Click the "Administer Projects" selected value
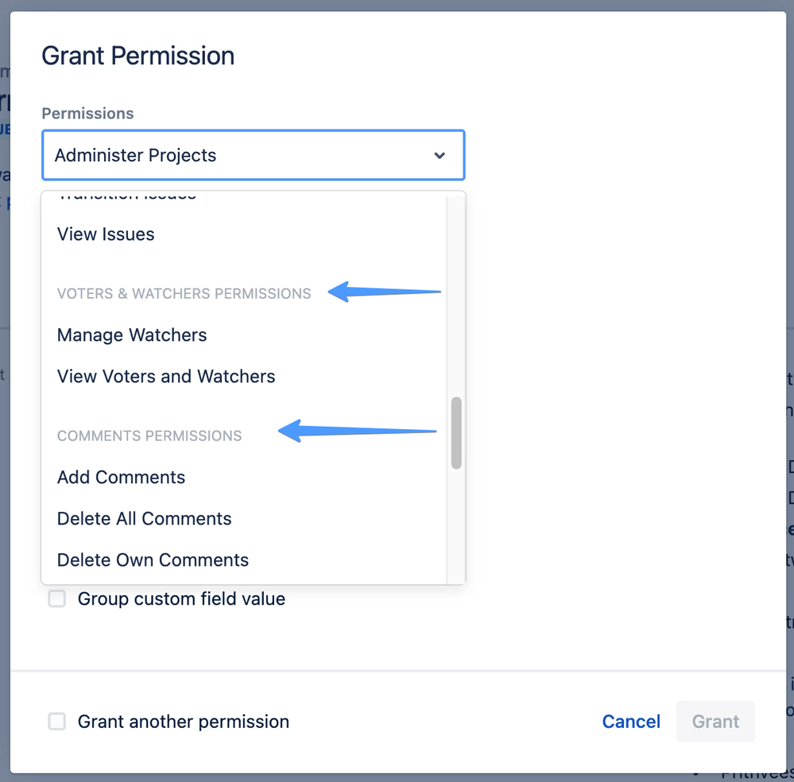 click(x=135, y=156)
